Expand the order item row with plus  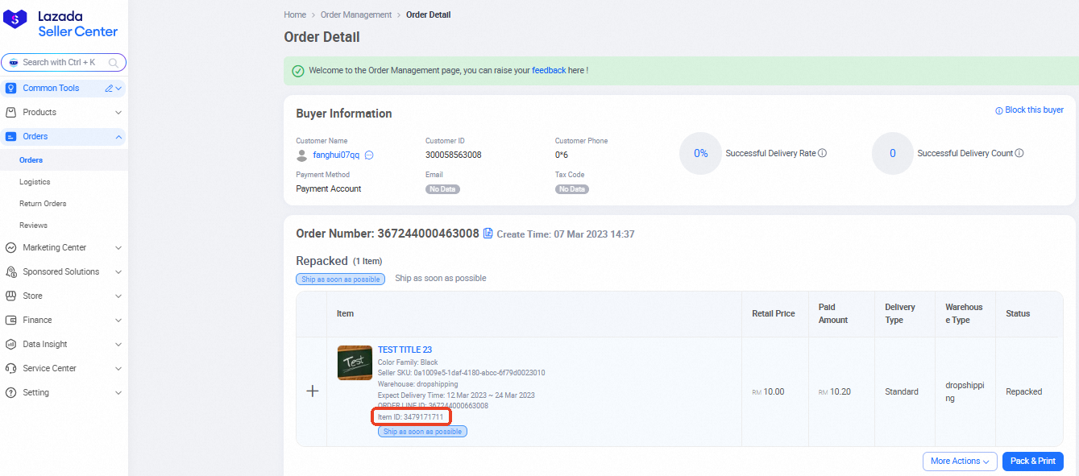pyautogui.click(x=313, y=391)
